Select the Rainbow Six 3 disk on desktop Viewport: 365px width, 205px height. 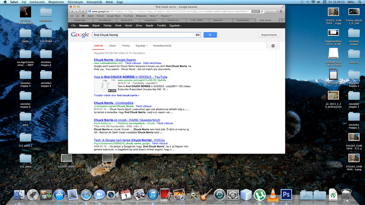tap(334, 57)
